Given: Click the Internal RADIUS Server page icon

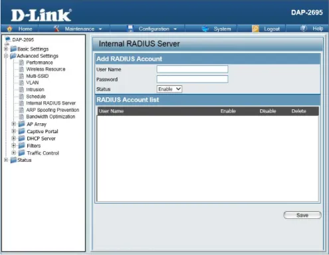Looking at the screenshot, I should coord(21,103).
